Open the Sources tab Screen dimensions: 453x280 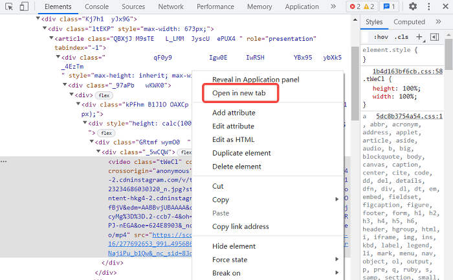[133, 6]
